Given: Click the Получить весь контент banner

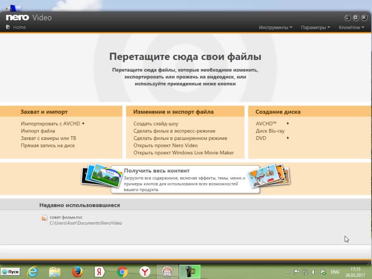Looking at the screenshot, I should [x=185, y=179].
